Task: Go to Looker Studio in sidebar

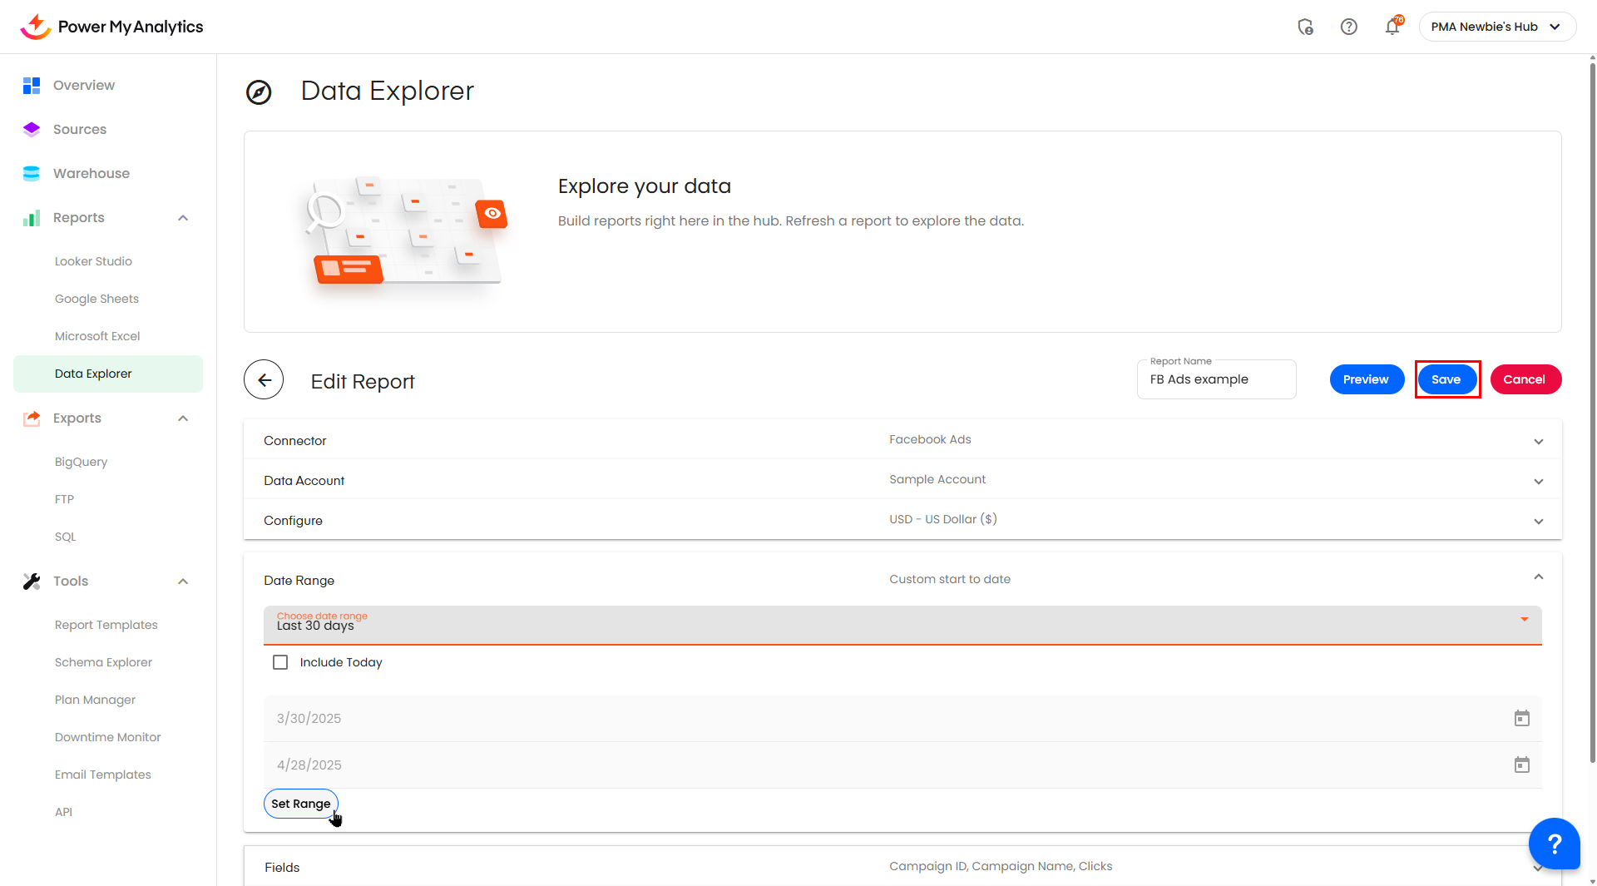Action: [x=93, y=261]
